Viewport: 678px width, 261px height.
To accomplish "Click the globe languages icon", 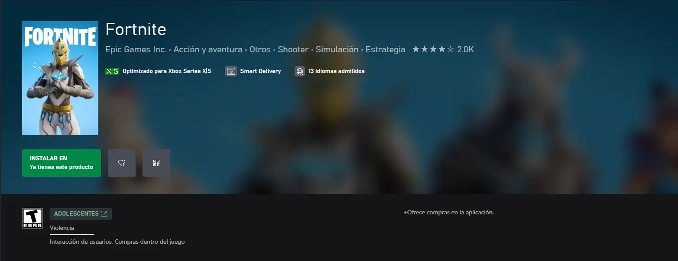I will point(300,71).
